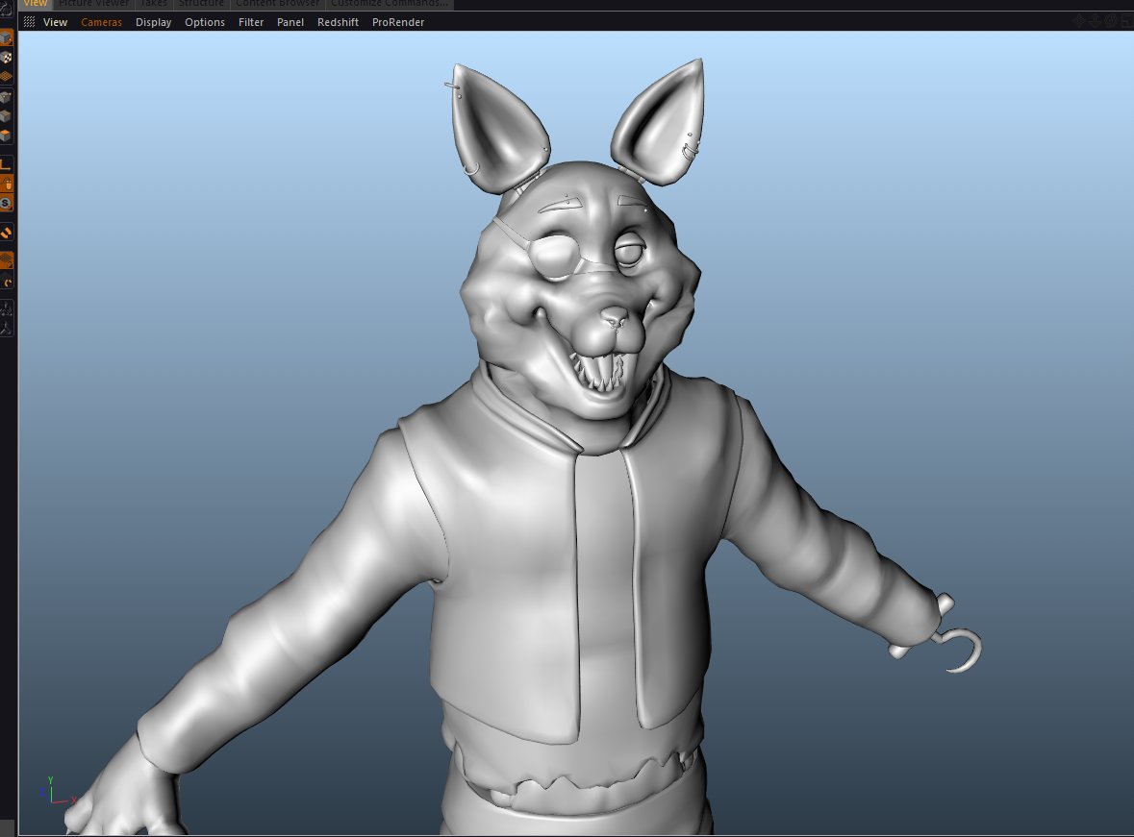Click the bottom-most left toolbar icon
Screen dimensions: 1134x837
pyautogui.click(x=6, y=328)
